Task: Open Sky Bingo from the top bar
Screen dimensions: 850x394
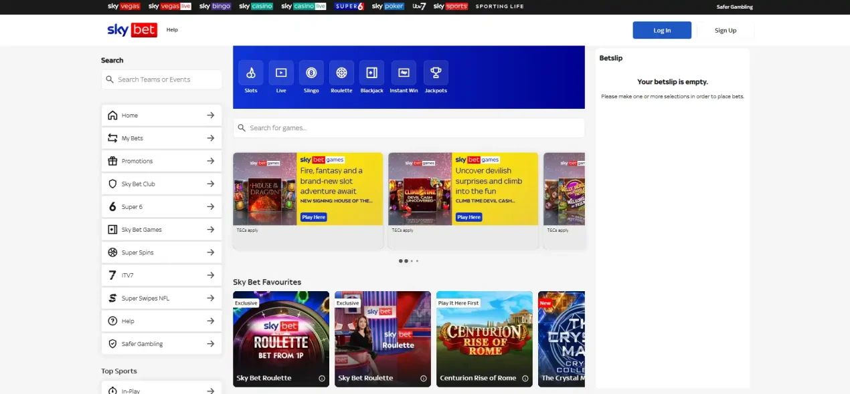Action: pos(216,6)
